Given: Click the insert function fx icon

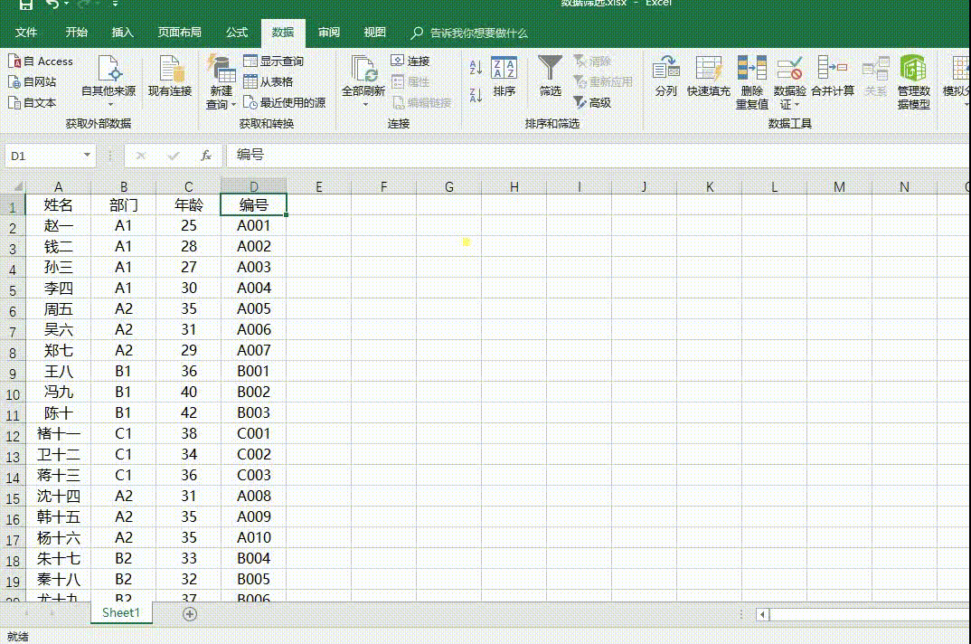Looking at the screenshot, I should pos(206,156).
